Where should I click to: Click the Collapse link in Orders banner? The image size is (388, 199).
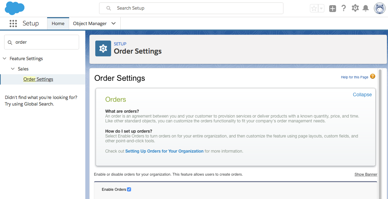(362, 95)
